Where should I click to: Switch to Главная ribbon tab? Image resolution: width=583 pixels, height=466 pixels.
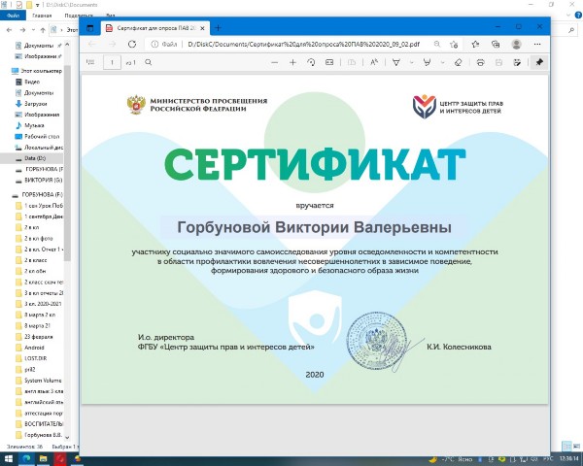pos(42,17)
